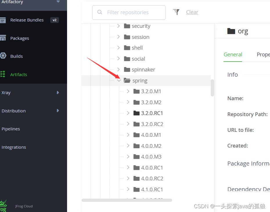This screenshot has width=270, height=212.
Task: Go to Builds
Action: click(x=17, y=56)
